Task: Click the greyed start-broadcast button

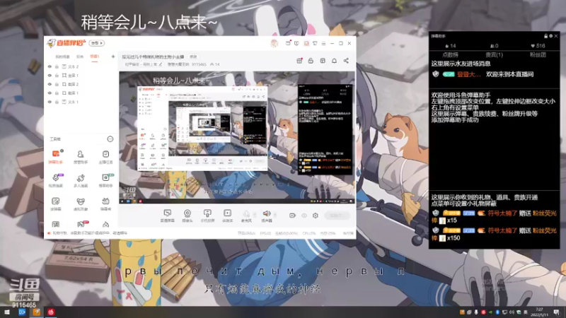Action: 337,216
